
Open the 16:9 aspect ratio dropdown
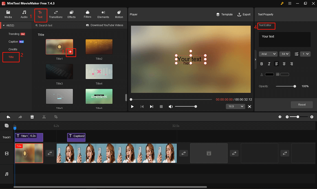(x=235, y=106)
